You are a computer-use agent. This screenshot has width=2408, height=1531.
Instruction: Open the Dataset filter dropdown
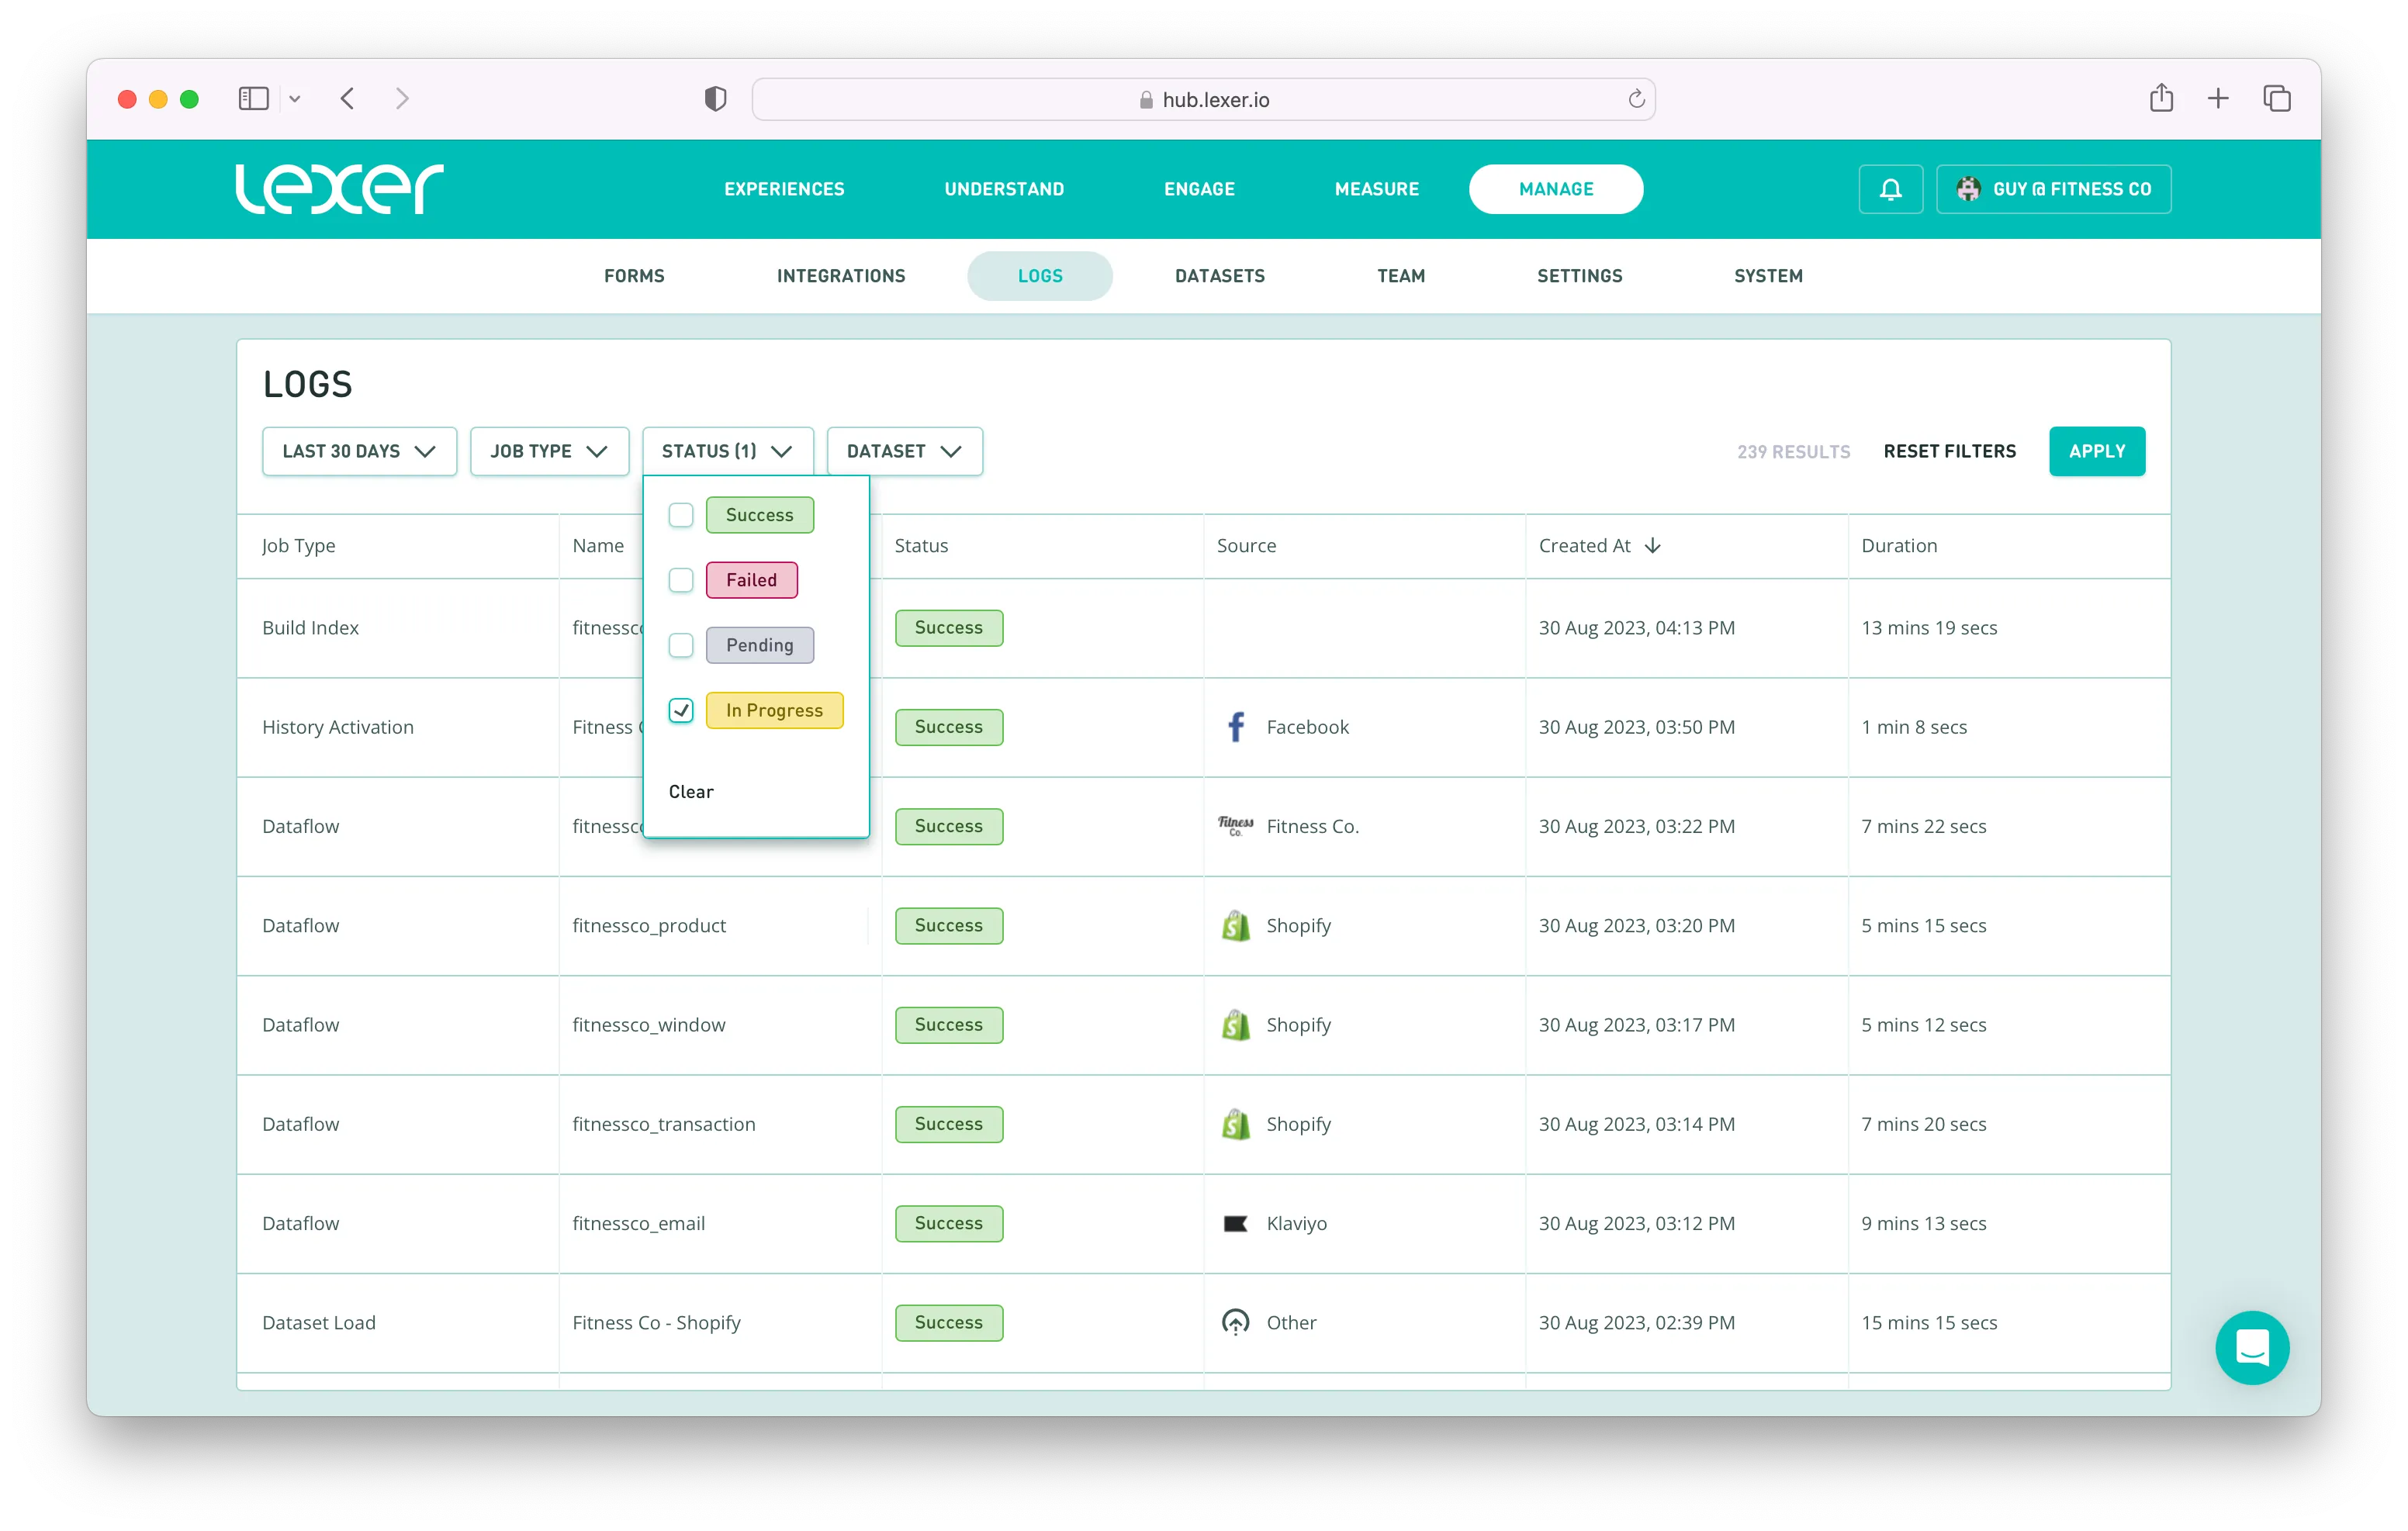click(904, 451)
